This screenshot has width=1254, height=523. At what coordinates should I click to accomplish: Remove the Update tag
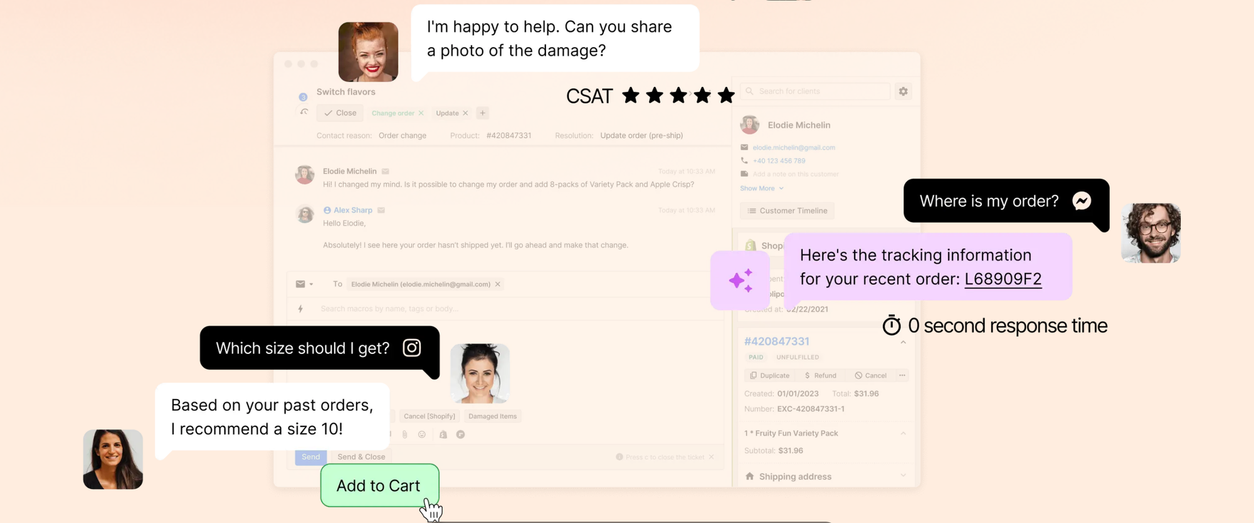pos(465,113)
